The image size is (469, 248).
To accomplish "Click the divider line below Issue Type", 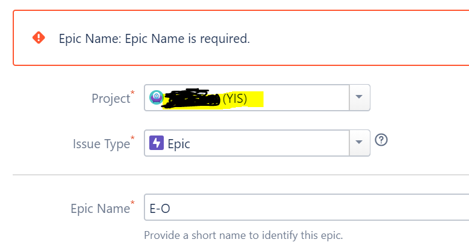I will 242,175.
